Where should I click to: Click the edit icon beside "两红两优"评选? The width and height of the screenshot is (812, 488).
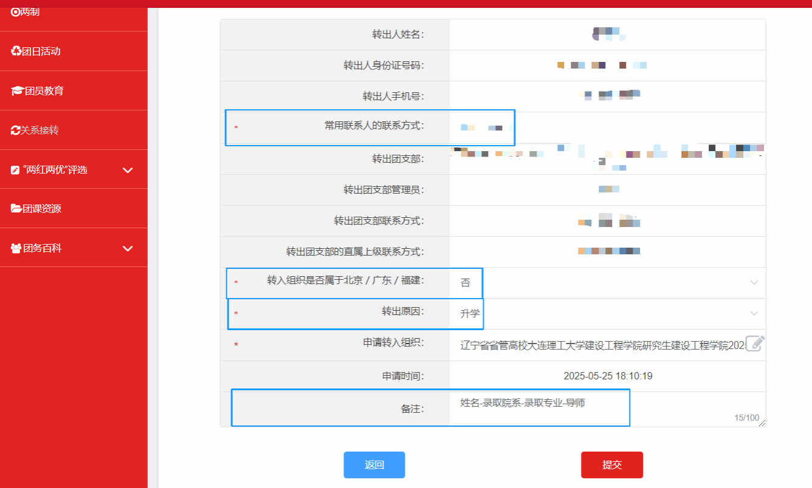pos(16,170)
